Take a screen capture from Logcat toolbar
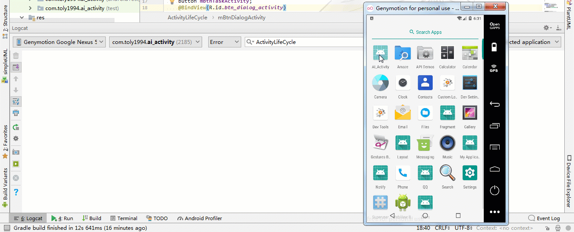Viewport: 574px width, 232px height. (x=16, y=152)
